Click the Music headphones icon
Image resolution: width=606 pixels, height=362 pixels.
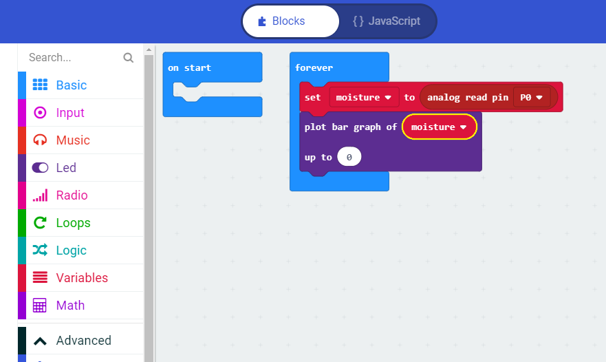[x=40, y=140]
